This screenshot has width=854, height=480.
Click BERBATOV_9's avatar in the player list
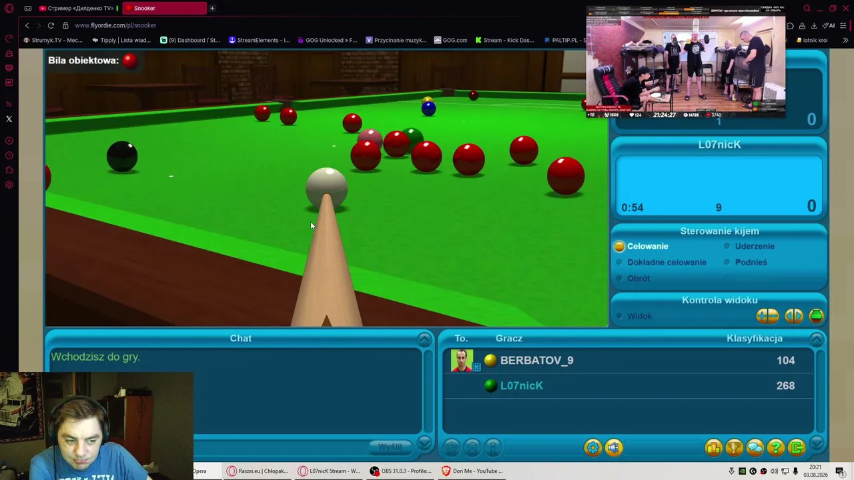(x=462, y=361)
